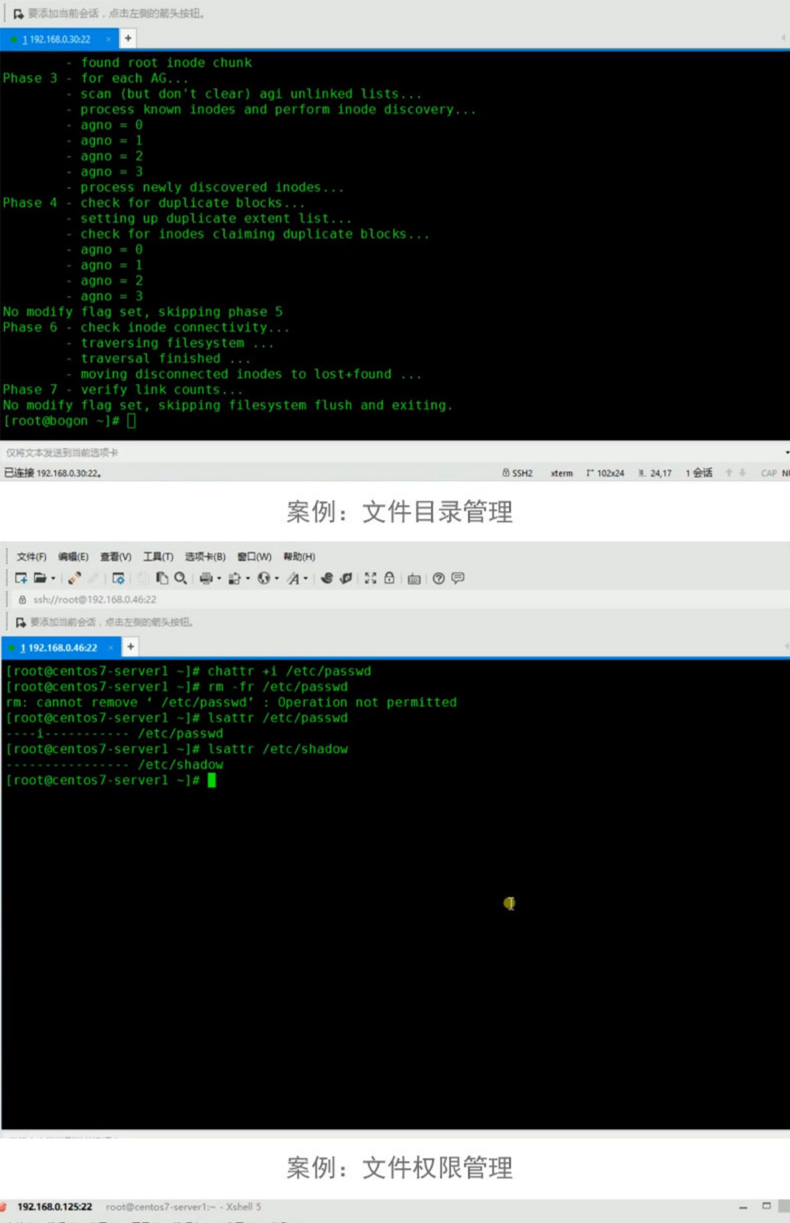Screen dimensions: 790x1223
Task: Click the up arrow in status bar
Action: [729, 472]
